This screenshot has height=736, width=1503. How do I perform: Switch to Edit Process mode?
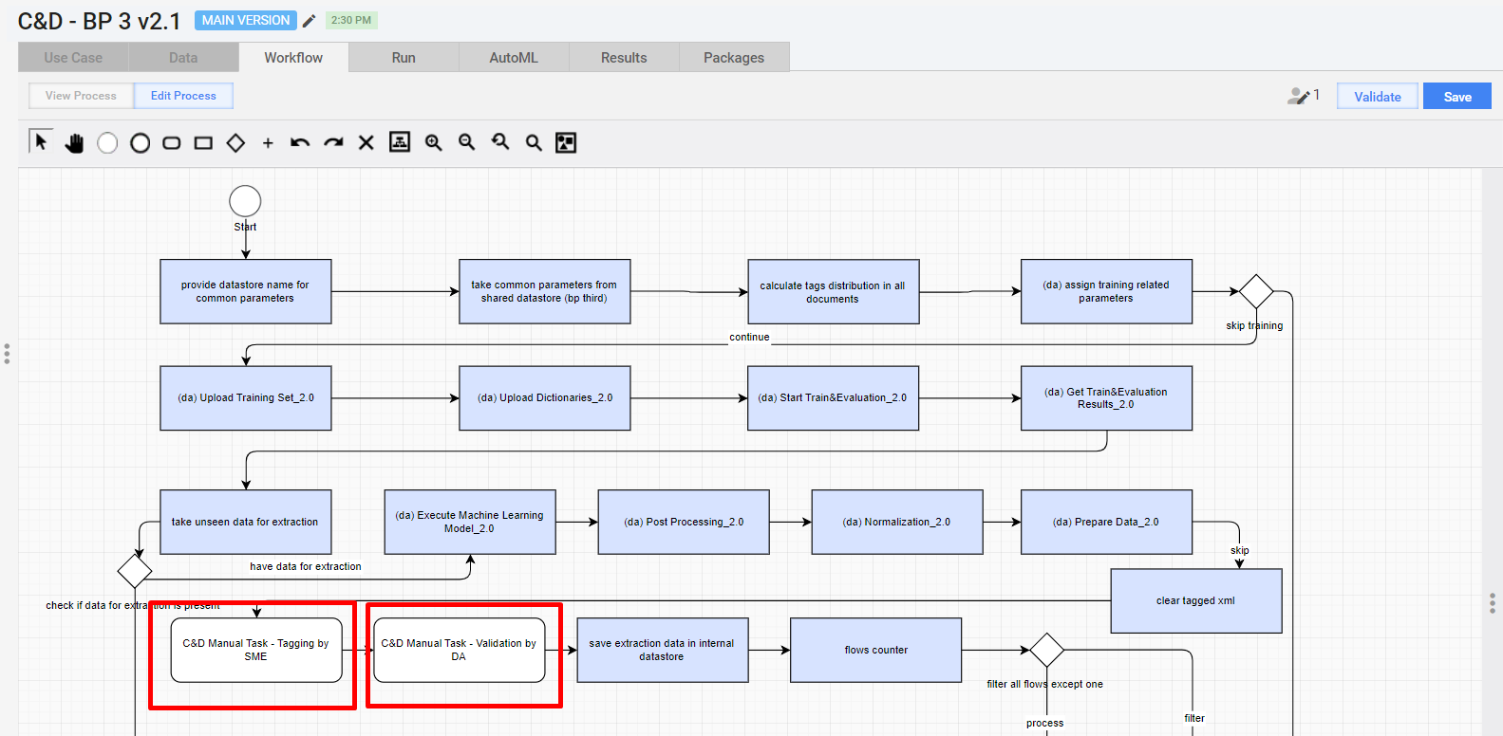183,96
